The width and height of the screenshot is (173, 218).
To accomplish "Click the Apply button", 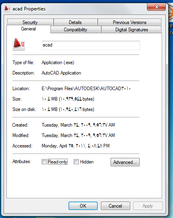I will [148, 206].
